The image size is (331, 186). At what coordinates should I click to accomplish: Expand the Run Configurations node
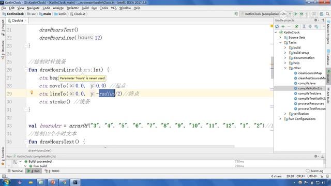coord(280,119)
